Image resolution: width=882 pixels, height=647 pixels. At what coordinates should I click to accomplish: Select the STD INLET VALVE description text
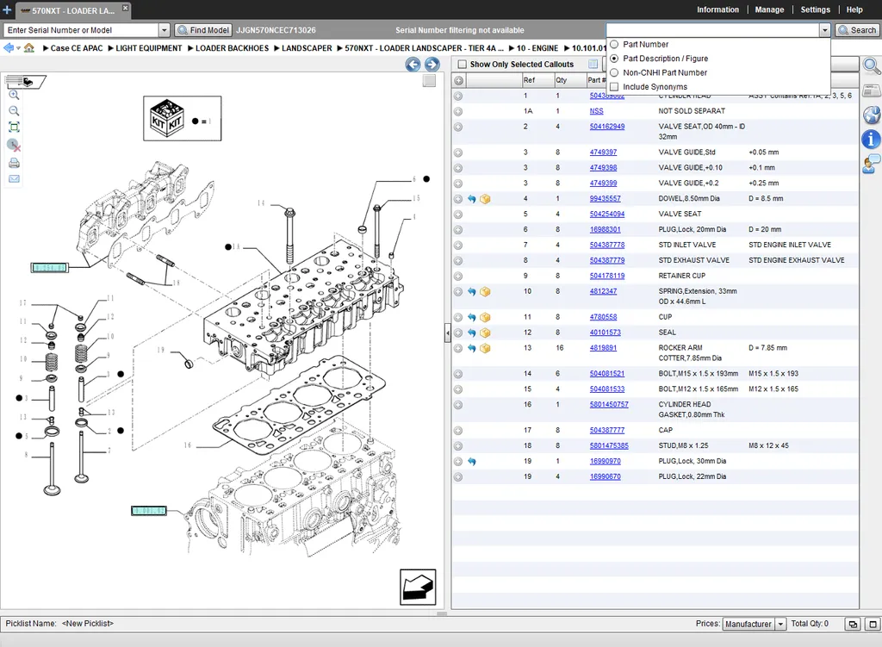click(686, 246)
